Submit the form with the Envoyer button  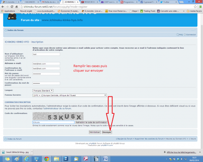(107, 132)
